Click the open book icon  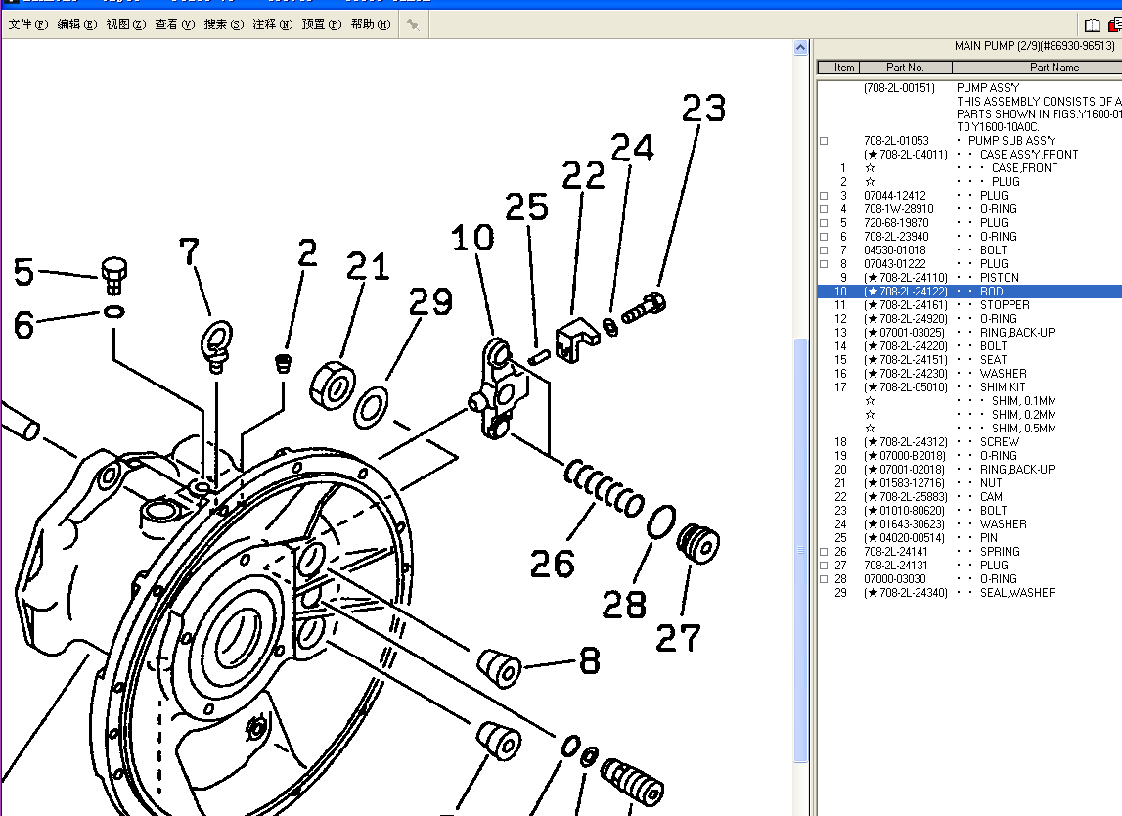[1092, 25]
